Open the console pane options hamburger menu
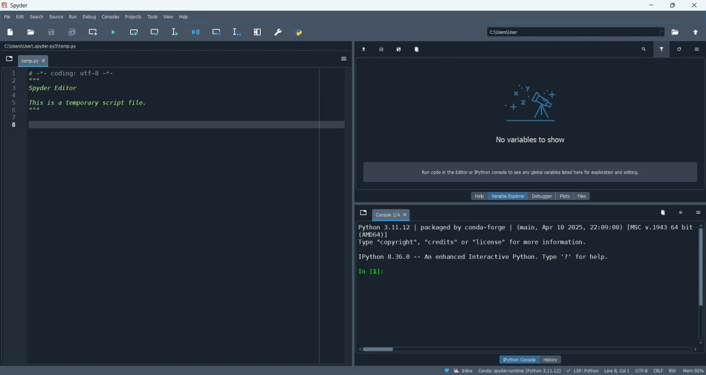The height and width of the screenshot is (375, 706). point(698,212)
